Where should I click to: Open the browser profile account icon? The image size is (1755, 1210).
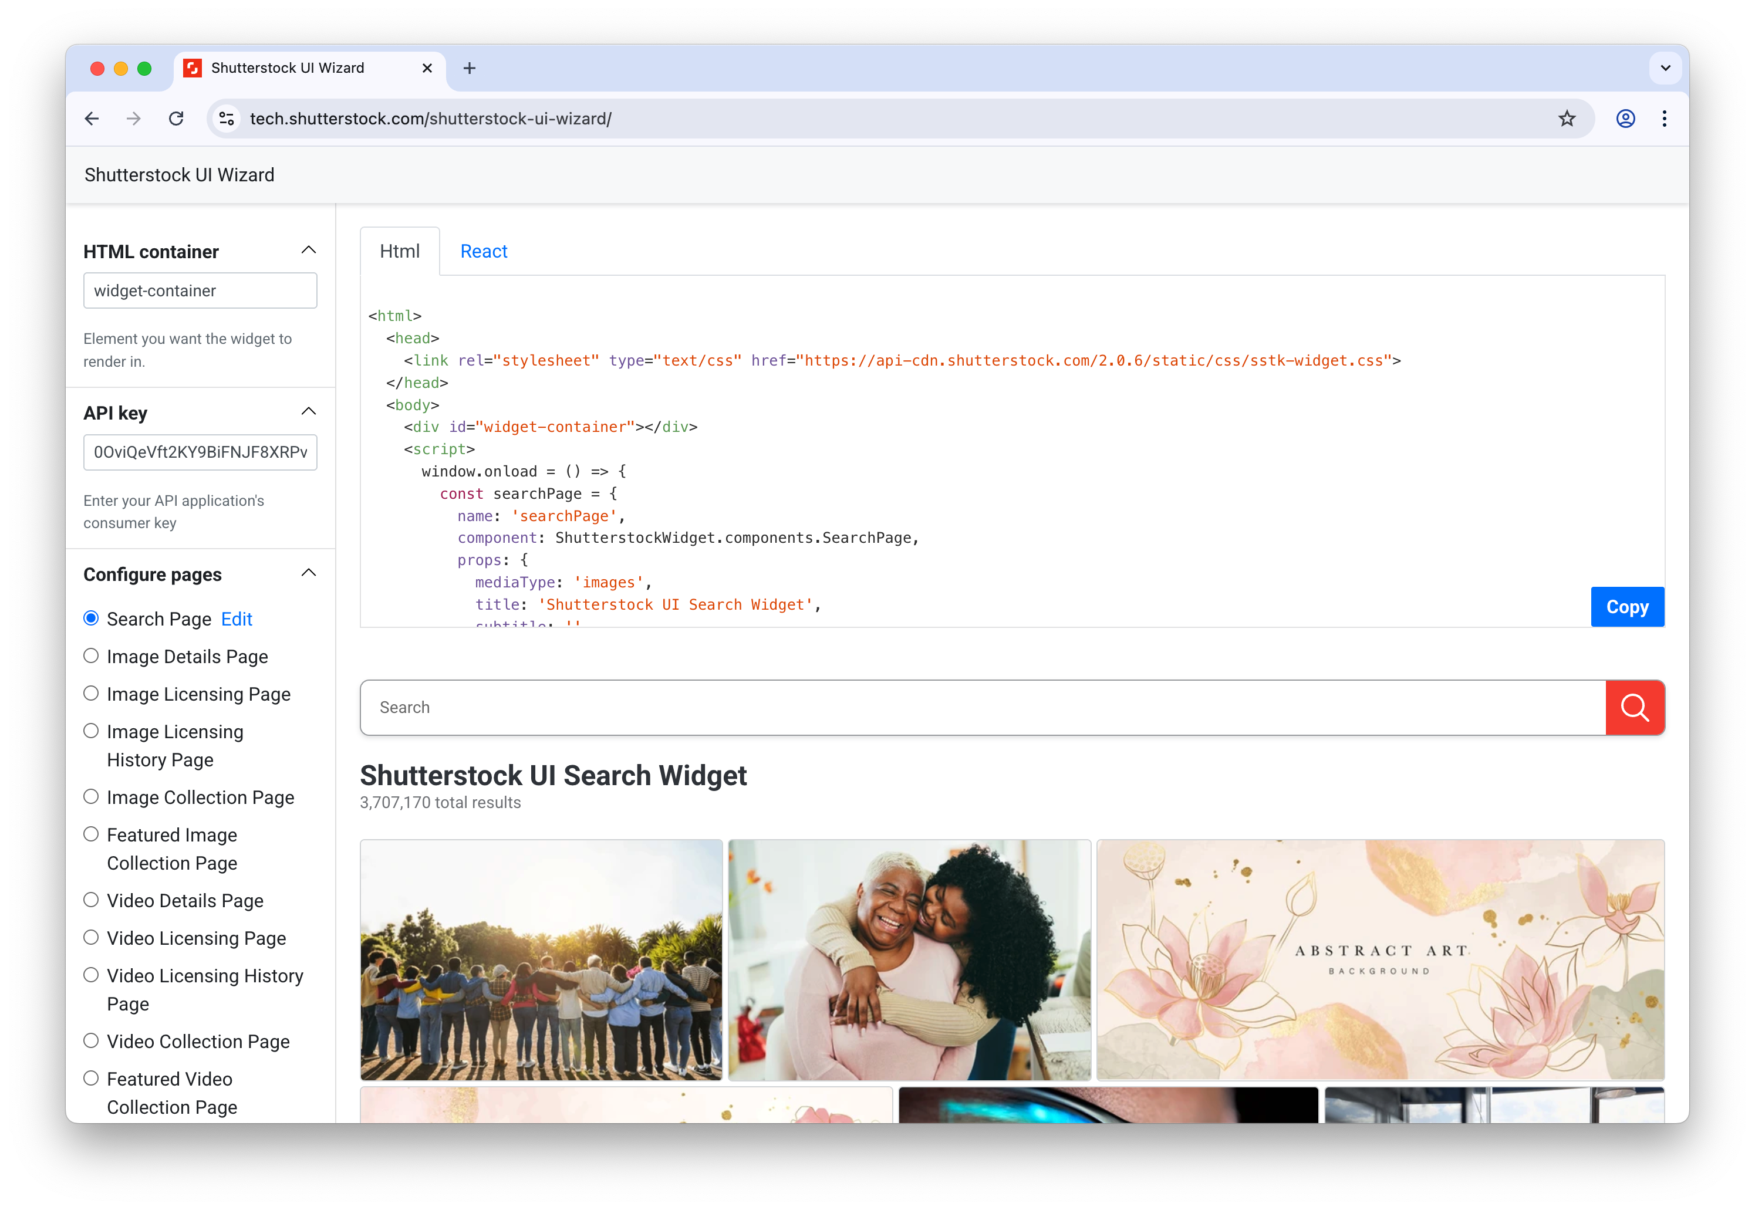click(1625, 119)
